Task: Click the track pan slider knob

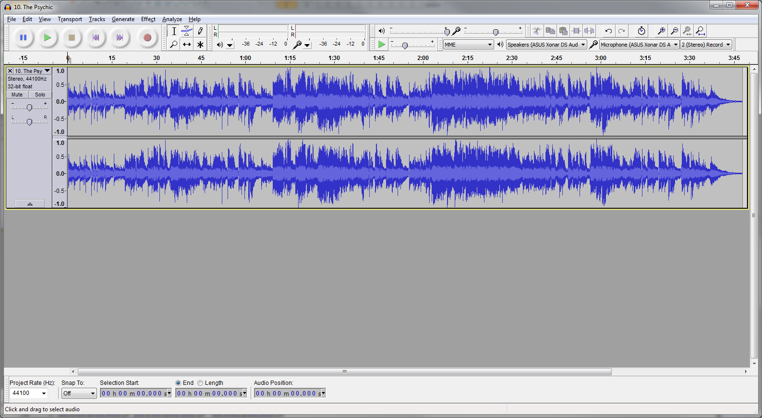Action: 29,122
